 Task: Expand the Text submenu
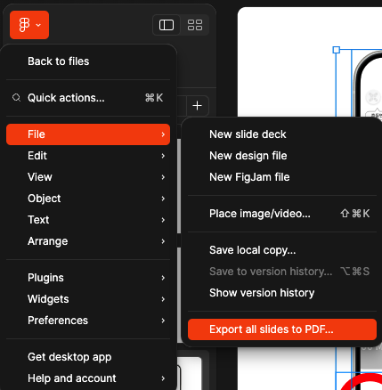(88, 220)
